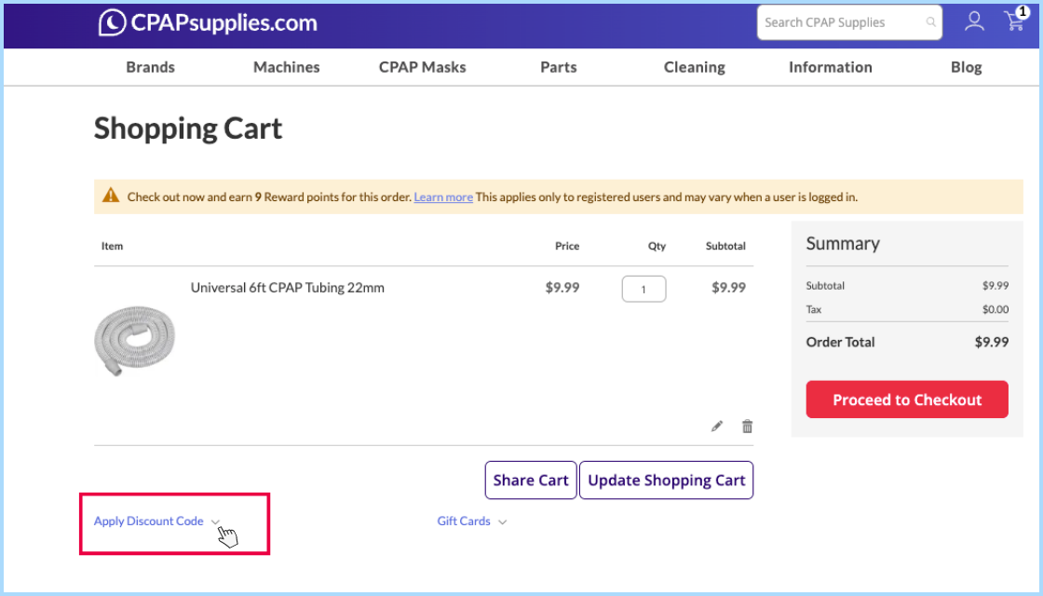Remove item with trash can icon

coord(747,427)
